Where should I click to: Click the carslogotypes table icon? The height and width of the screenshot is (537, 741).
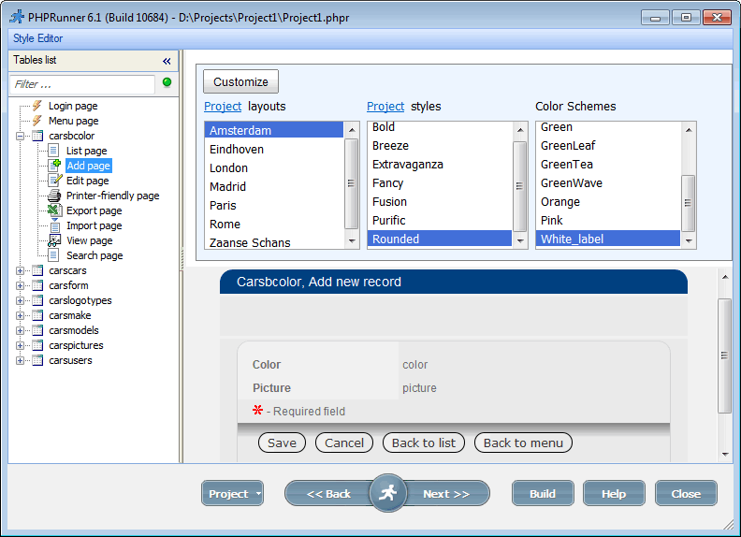[x=37, y=300]
